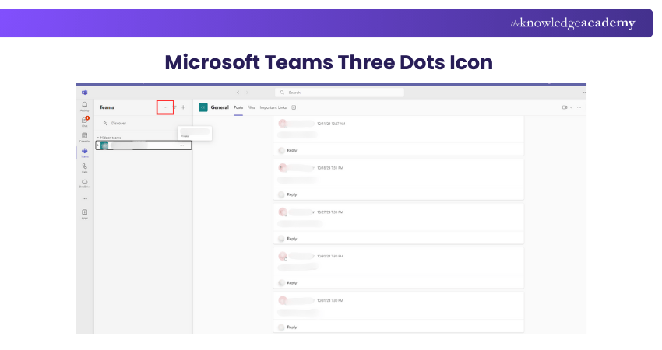Screen dimensions: 662x350
Task: Click the 10/27/23 7:33 PM timestamp
Action: (x=329, y=212)
